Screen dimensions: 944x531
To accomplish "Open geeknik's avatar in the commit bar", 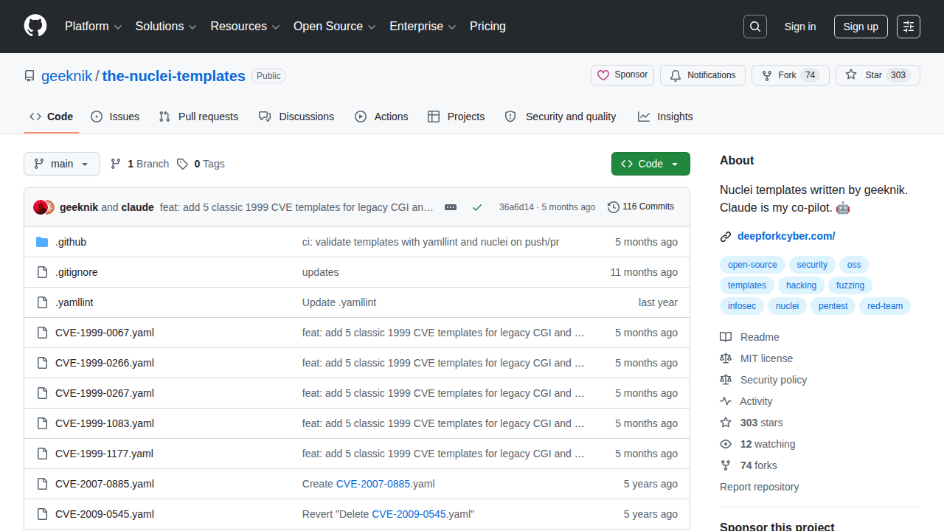I will 40,207.
